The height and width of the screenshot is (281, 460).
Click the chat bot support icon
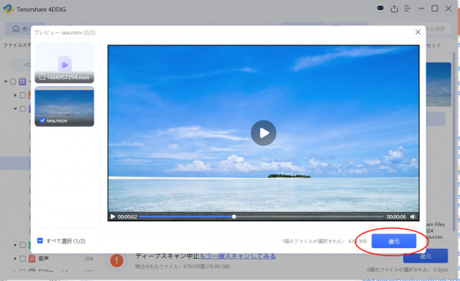click(380, 8)
